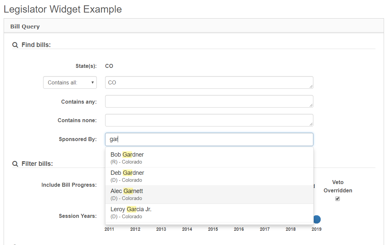388x245 pixels.
Task: Click the 2014 year label on the slider
Action: [187, 229]
